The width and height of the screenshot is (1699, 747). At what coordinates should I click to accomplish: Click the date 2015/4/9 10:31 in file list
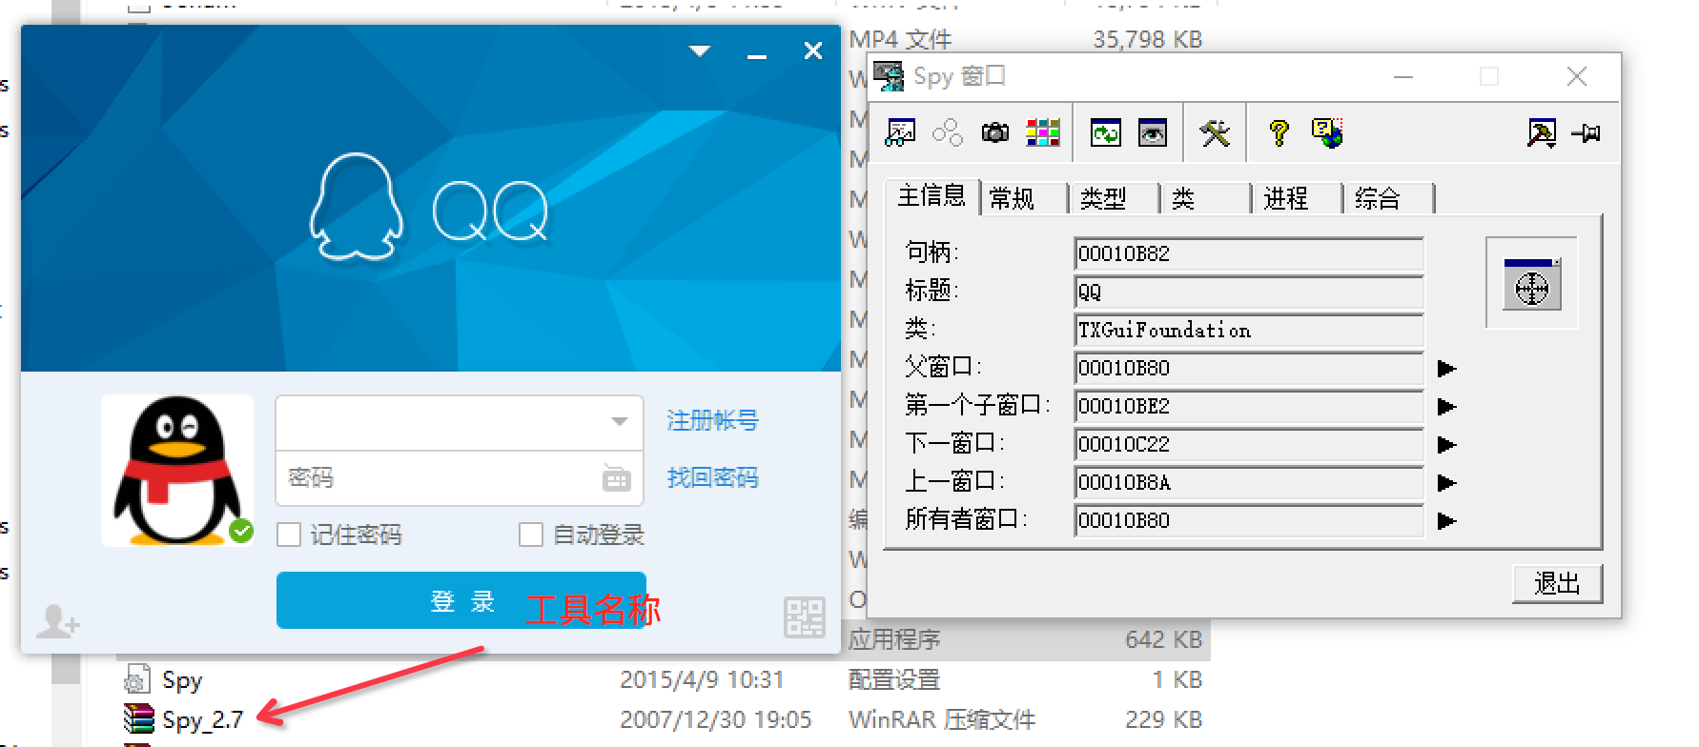(x=702, y=679)
